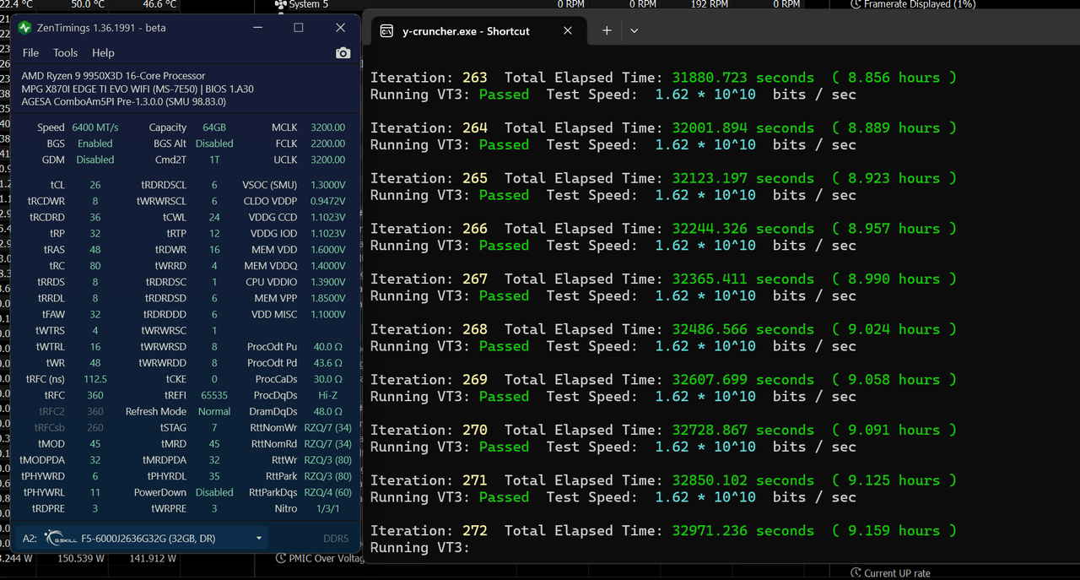Screen dimensions: 1080x580
Task: Click the RttWr value RZQ/3 (80)
Action: coord(327,460)
